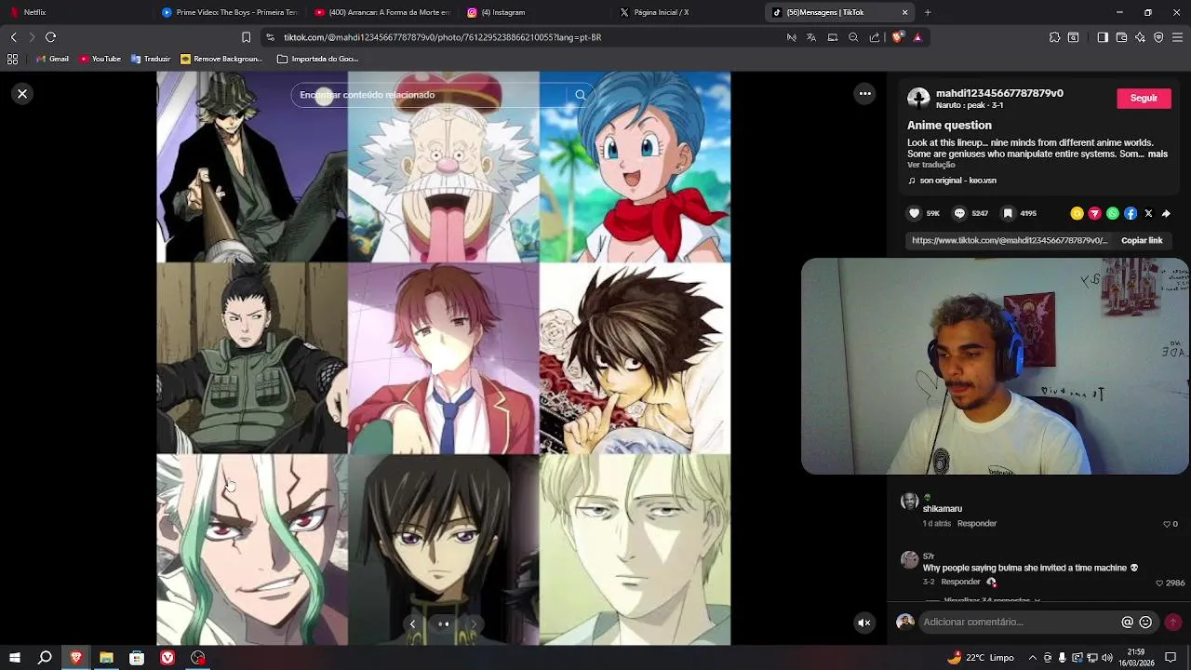Open a new browser tab with plus
The width and height of the screenshot is (1191, 670).
pyautogui.click(x=928, y=12)
